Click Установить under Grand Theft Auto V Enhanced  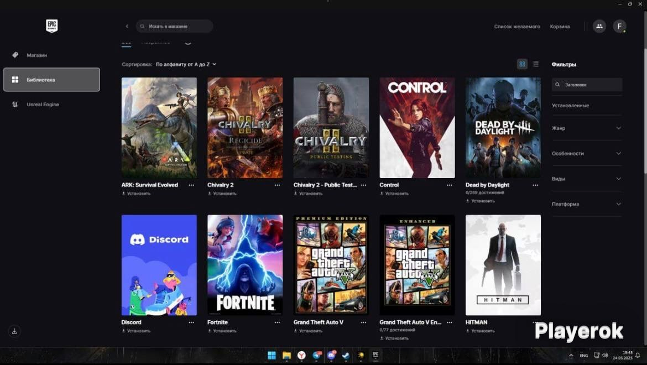pyautogui.click(x=394, y=338)
